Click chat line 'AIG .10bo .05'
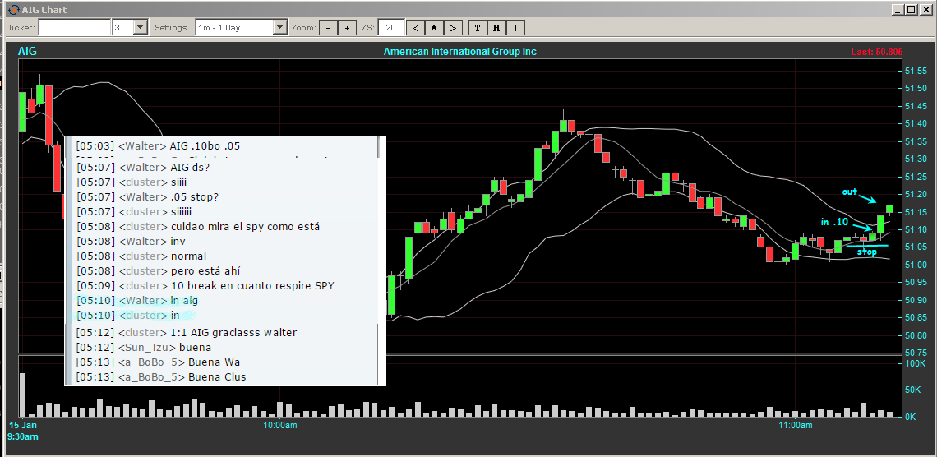 point(159,145)
